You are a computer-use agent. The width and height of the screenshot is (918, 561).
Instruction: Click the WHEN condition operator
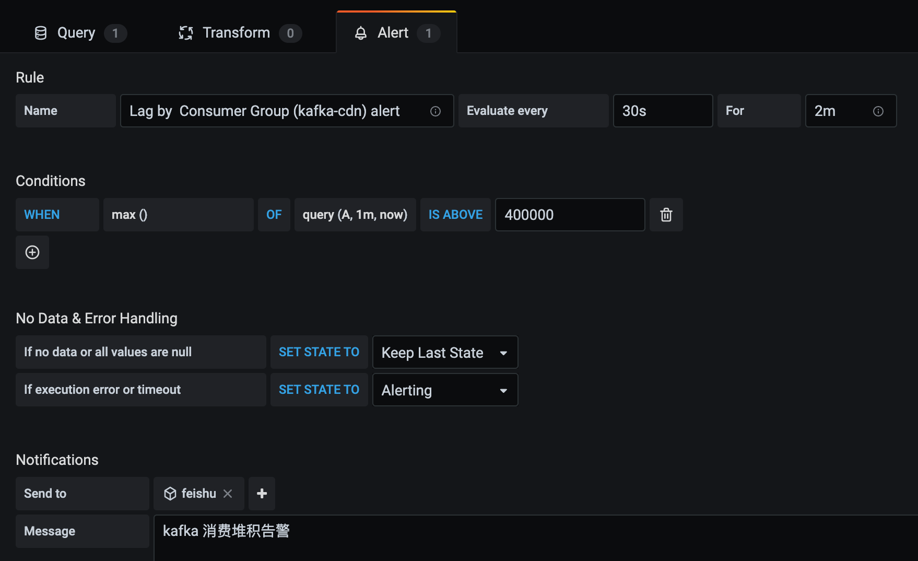pyautogui.click(x=42, y=215)
